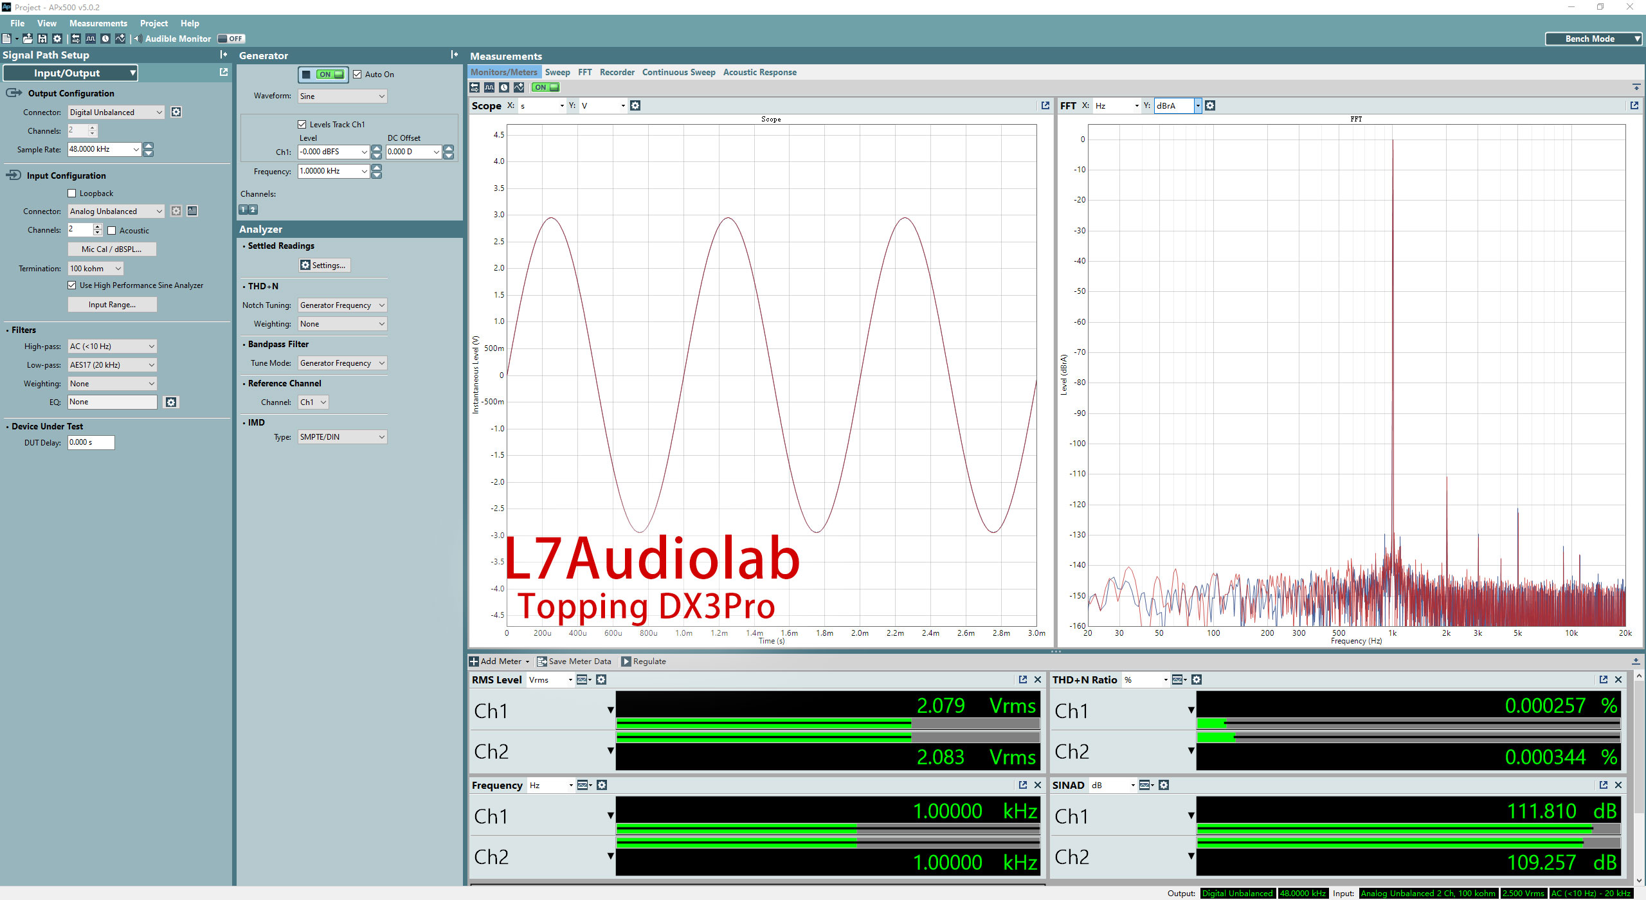Decrease Ch1 Level with down stepper

coord(377,156)
